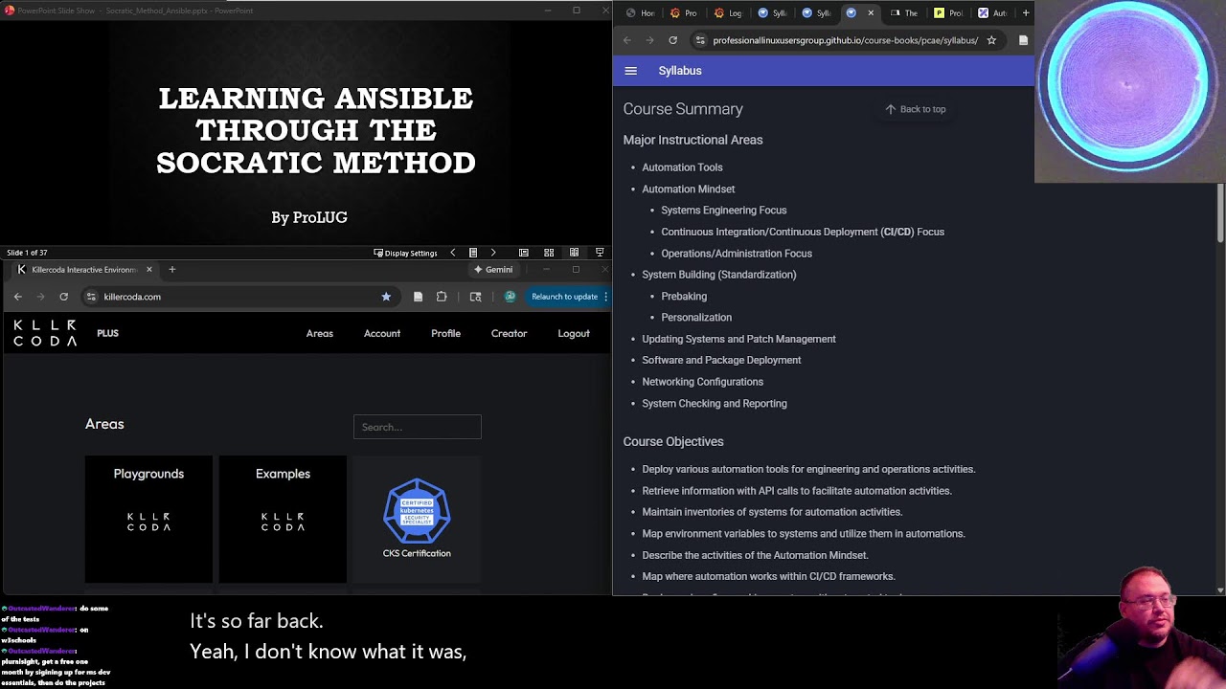
Task: Switch to the 'The' tab
Action: coord(904,12)
